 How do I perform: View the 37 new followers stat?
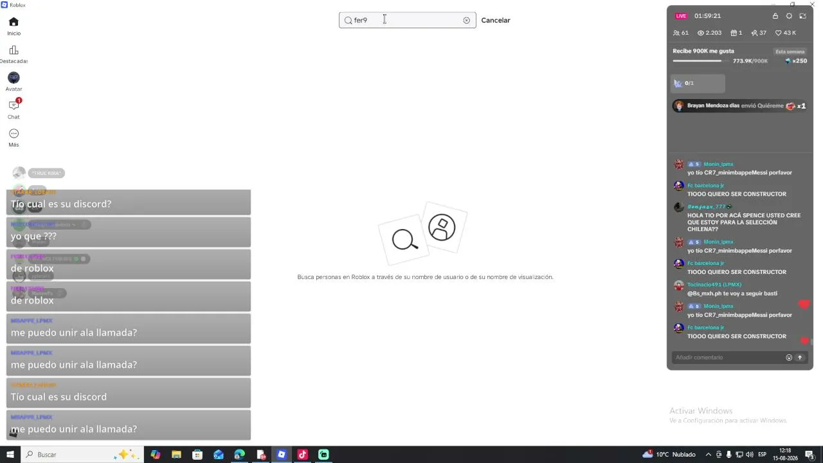point(759,33)
